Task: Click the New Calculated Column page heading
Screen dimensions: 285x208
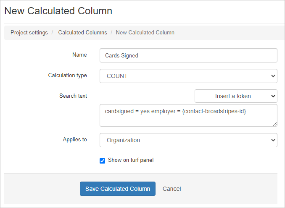Action: coord(58,11)
